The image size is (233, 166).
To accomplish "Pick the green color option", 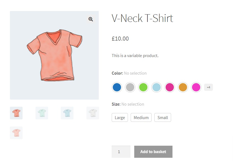I will 143,87.
